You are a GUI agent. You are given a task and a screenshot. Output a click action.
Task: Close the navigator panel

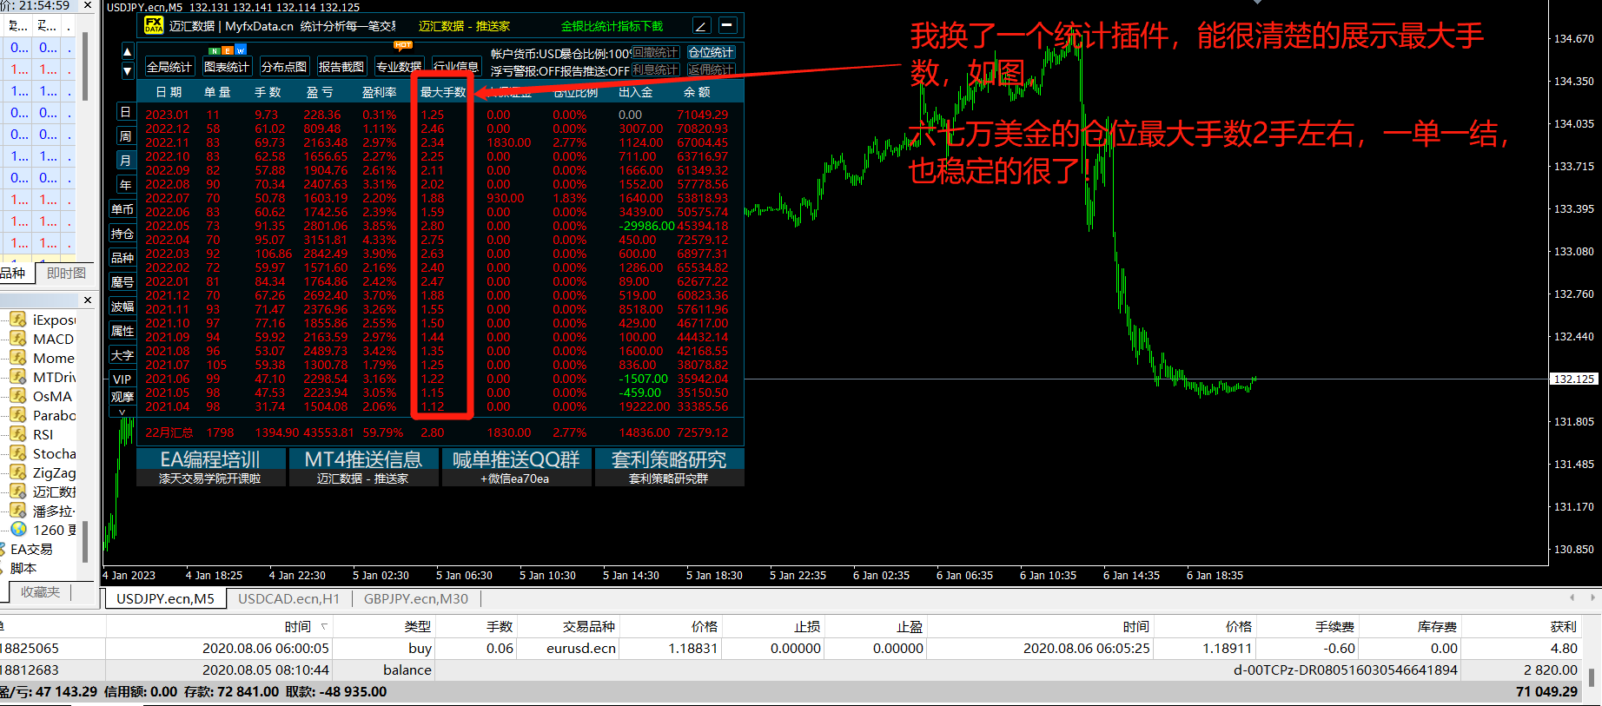coord(88,300)
